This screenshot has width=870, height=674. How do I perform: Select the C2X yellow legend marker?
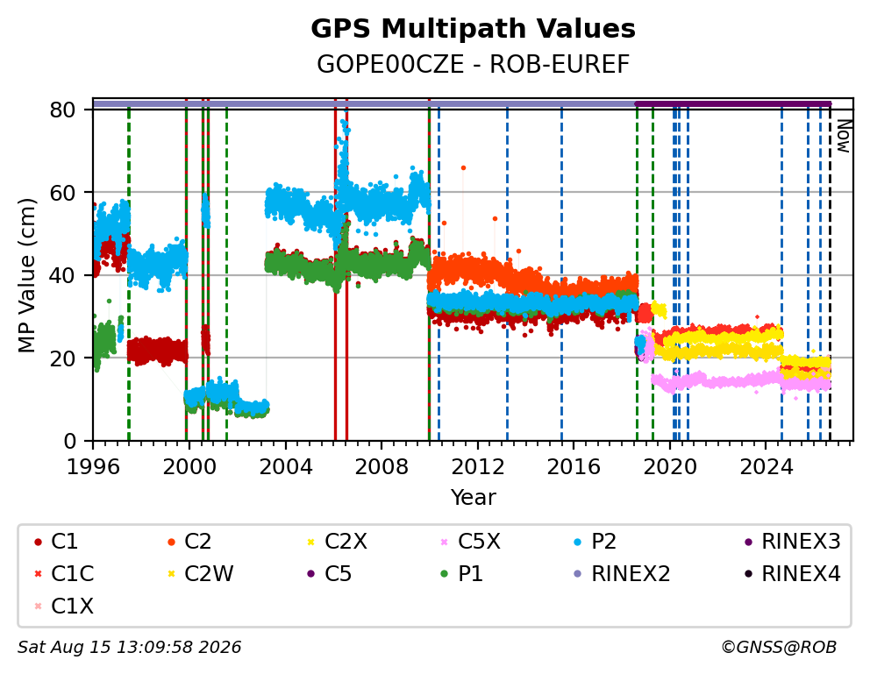coord(310,542)
